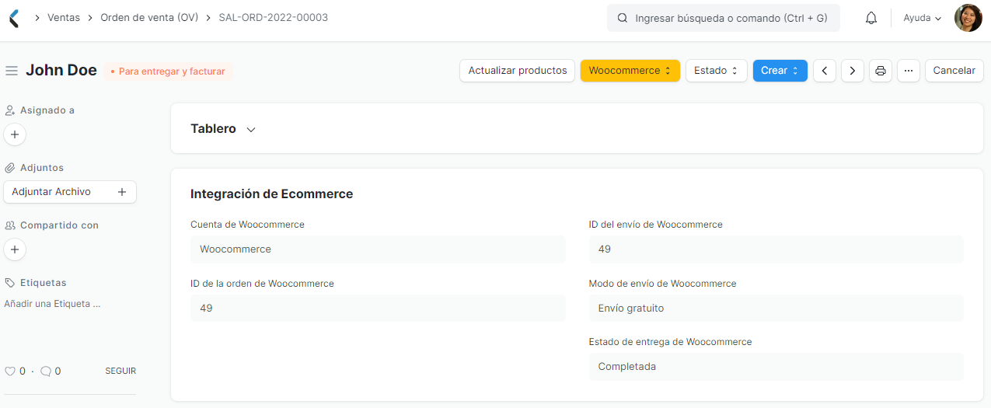Viewport: 991px width, 408px height.
Task: Open the Ayuda help dropdown
Action: click(x=922, y=18)
